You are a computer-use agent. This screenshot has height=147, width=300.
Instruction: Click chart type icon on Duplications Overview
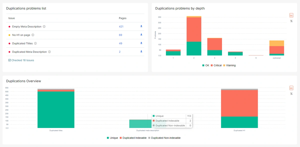pos(291,88)
